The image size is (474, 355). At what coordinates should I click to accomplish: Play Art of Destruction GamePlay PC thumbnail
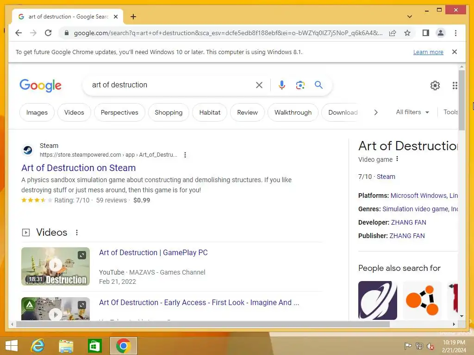[x=56, y=266]
